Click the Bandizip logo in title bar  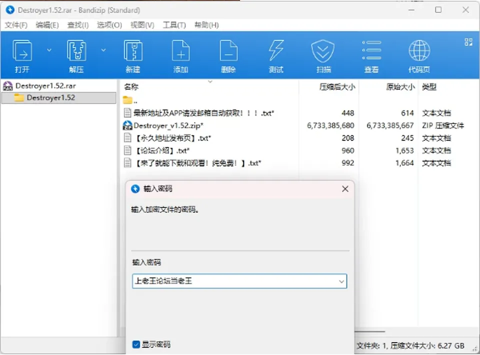pos(10,10)
